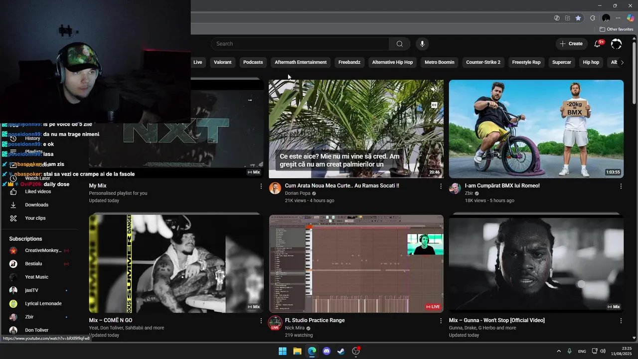Open the Other favorites folder
Screen dimensions: 638x359
[x=617, y=29]
